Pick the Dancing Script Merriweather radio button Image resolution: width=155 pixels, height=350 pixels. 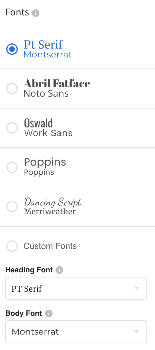coord(12,207)
